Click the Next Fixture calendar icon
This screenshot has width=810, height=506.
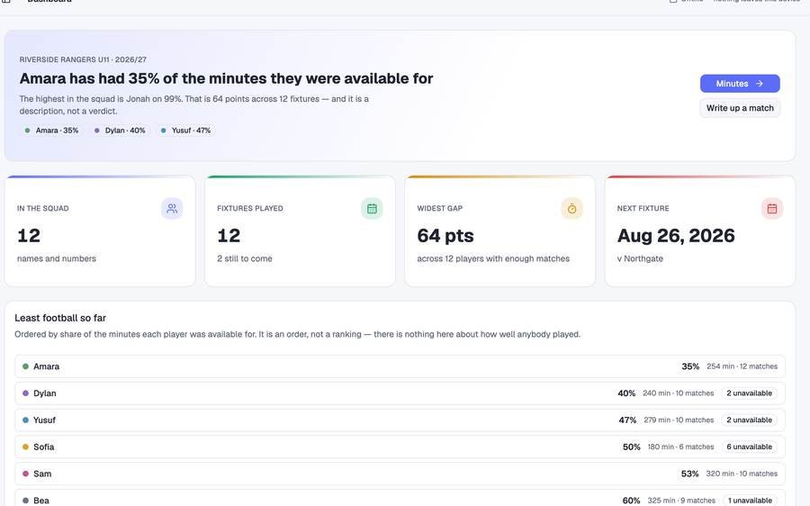pos(772,208)
